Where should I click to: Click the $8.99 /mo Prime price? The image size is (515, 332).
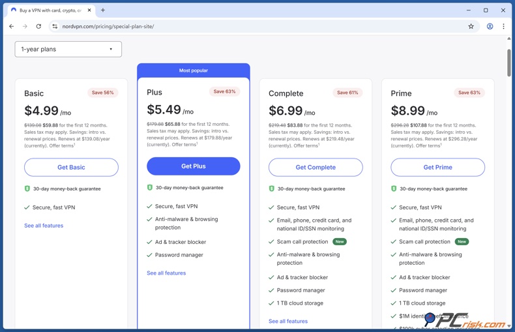[414, 111]
